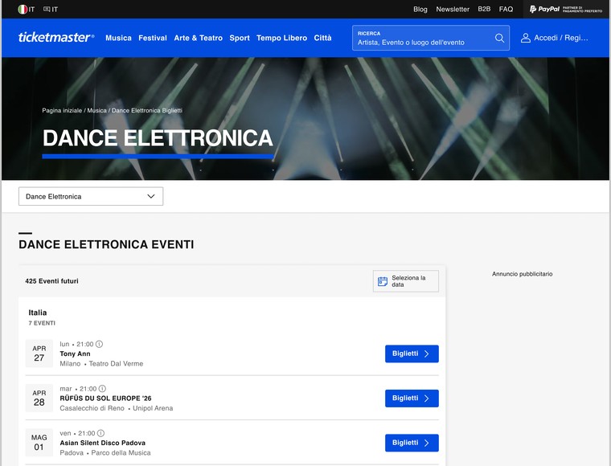Open the Sport menu

click(240, 38)
